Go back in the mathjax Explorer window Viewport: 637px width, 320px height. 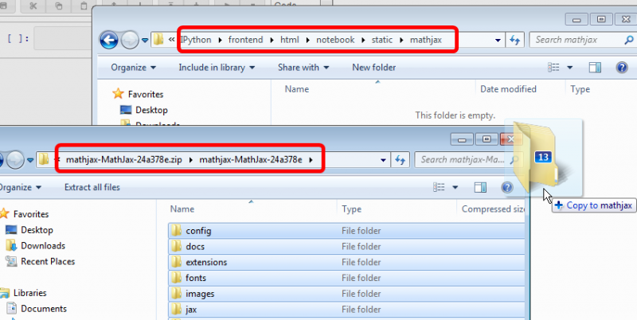click(x=109, y=41)
